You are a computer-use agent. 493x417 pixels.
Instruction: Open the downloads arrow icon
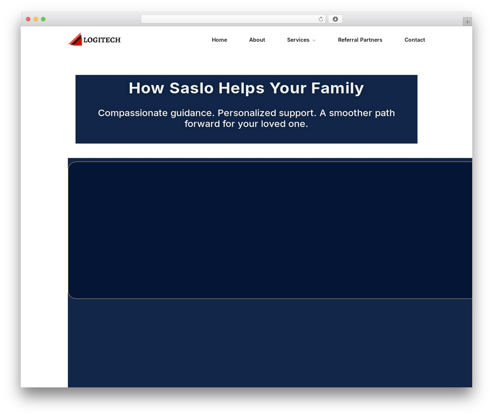pyautogui.click(x=335, y=19)
